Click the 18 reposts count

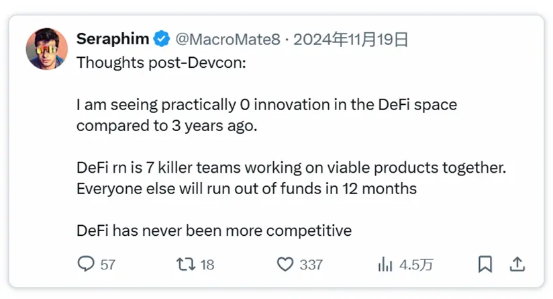point(207,265)
